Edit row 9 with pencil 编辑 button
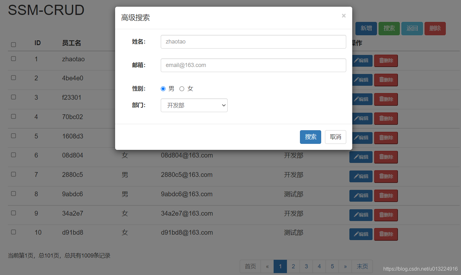461x275 pixels. tap(361, 215)
